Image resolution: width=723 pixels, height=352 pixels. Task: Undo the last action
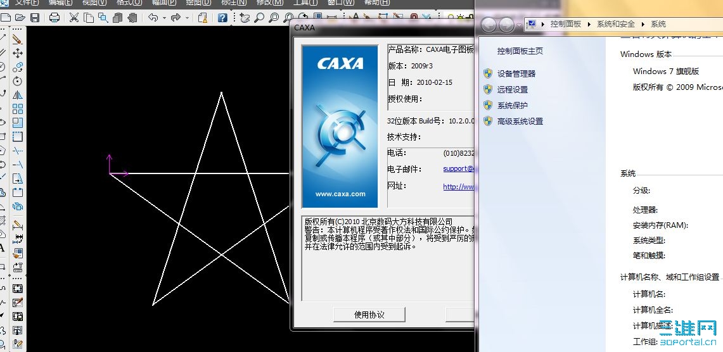coord(153,18)
